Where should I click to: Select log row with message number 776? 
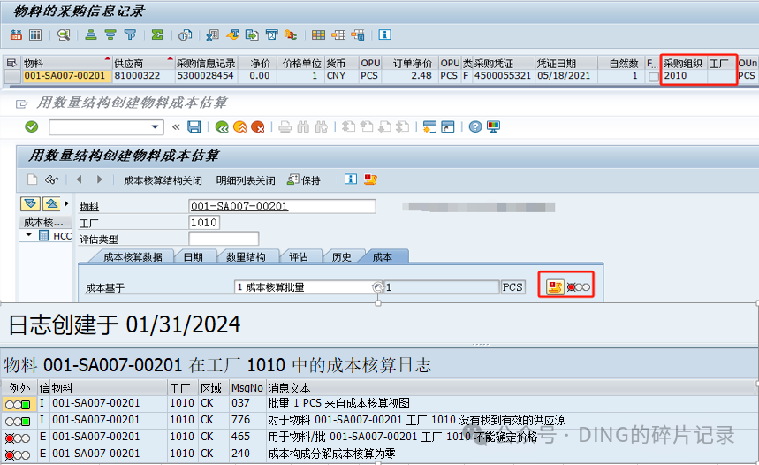[x=377, y=420]
